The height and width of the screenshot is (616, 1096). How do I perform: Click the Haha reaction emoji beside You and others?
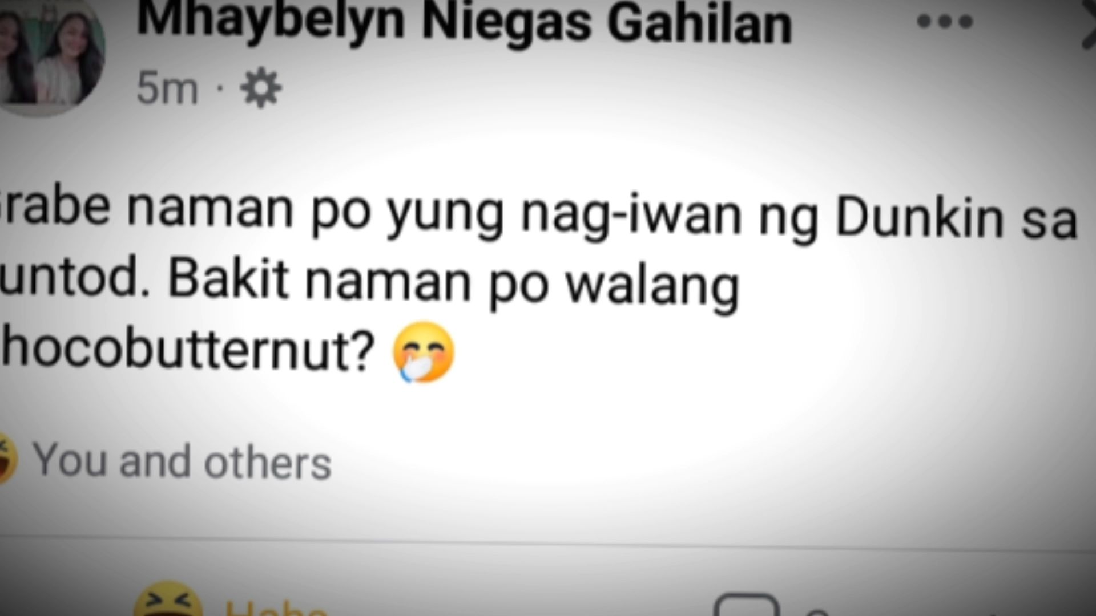pyautogui.click(x=7, y=459)
